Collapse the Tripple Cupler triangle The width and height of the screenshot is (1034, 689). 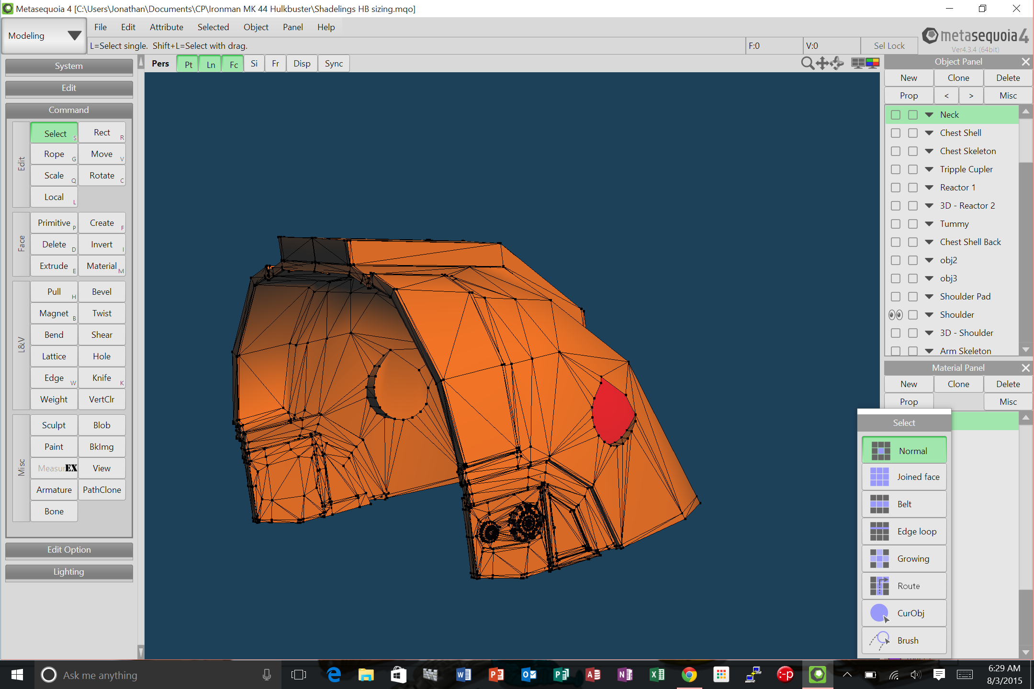pyautogui.click(x=929, y=169)
